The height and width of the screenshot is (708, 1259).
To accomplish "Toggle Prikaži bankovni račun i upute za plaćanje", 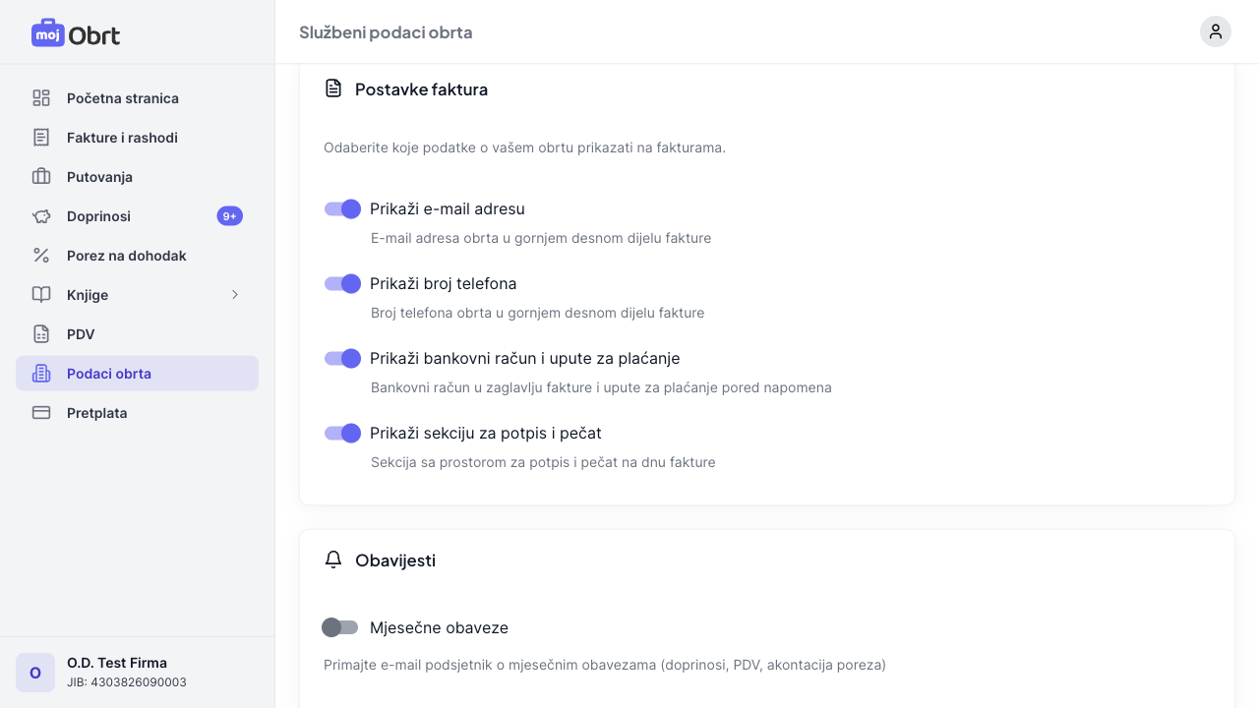I will point(342,358).
